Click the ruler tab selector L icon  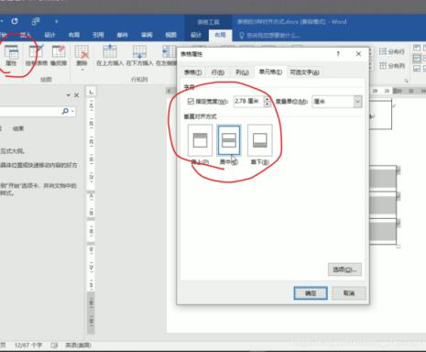point(92,92)
